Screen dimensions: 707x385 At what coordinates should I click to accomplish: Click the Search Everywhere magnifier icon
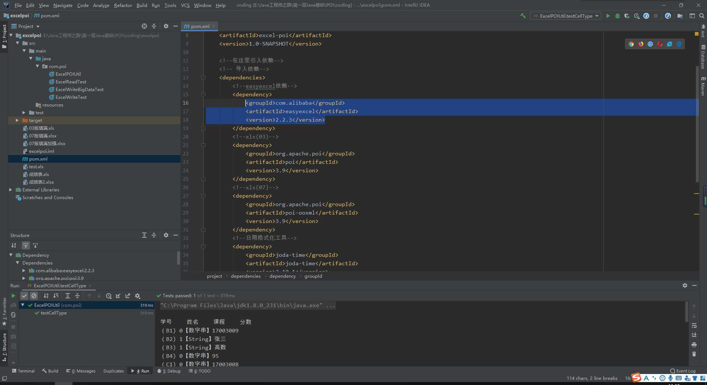pyautogui.click(x=702, y=16)
